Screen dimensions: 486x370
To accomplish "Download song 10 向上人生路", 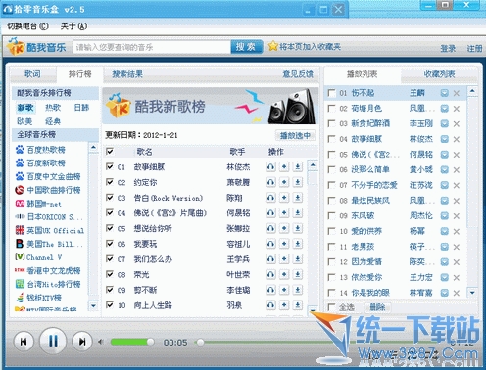I will click(298, 305).
